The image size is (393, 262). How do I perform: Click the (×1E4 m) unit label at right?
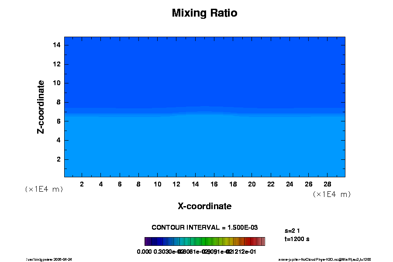click(x=331, y=194)
